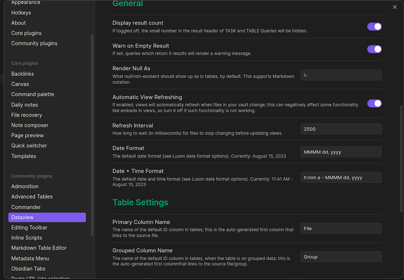Edit the Date + Time Format field

pos(341,177)
